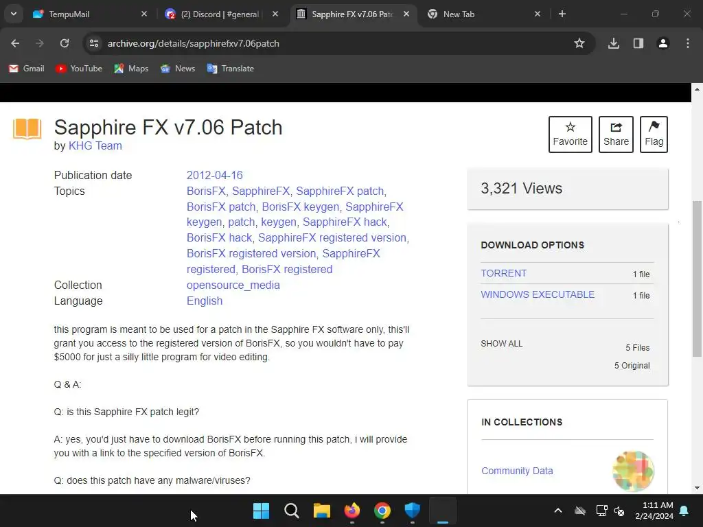Click the page vertical scrollbar thumb
Image resolution: width=703 pixels, height=527 pixels.
pyautogui.click(x=698, y=278)
